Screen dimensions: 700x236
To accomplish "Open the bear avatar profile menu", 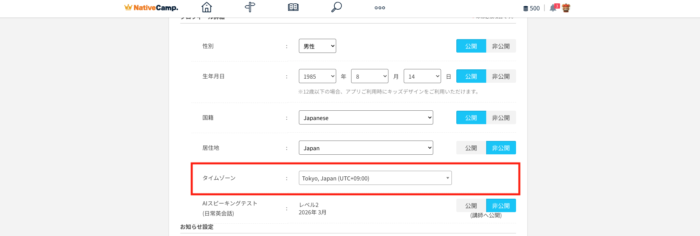I will tap(566, 8).
